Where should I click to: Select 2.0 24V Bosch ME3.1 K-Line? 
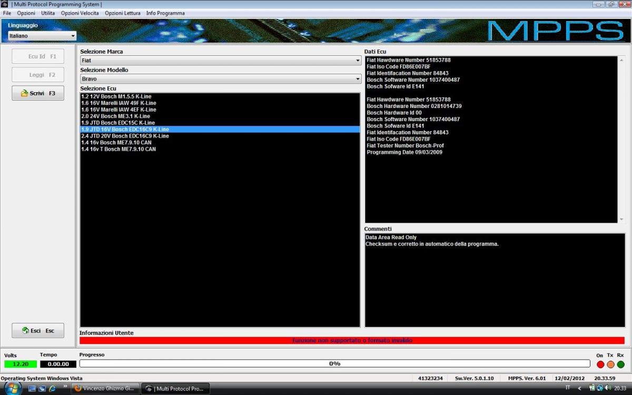pyautogui.click(x=220, y=116)
